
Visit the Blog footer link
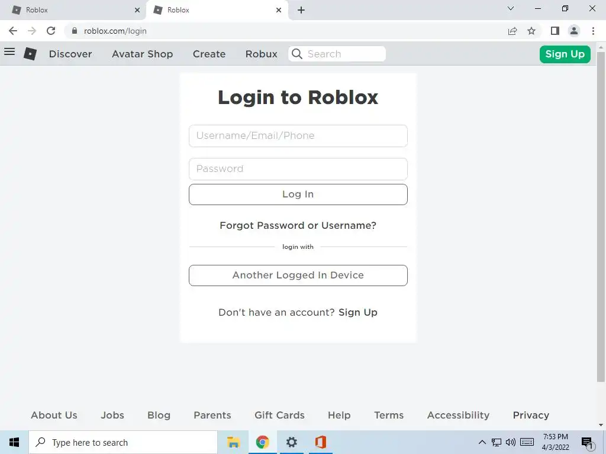pyautogui.click(x=159, y=415)
